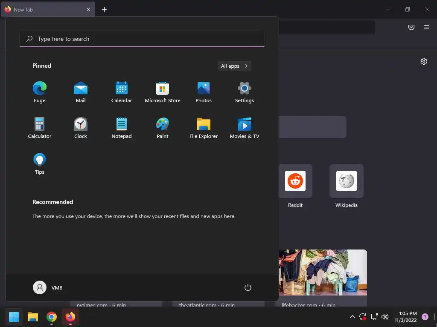Click the sync status tray icon
Screen dimensions: 437x327
[x=363, y=317]
